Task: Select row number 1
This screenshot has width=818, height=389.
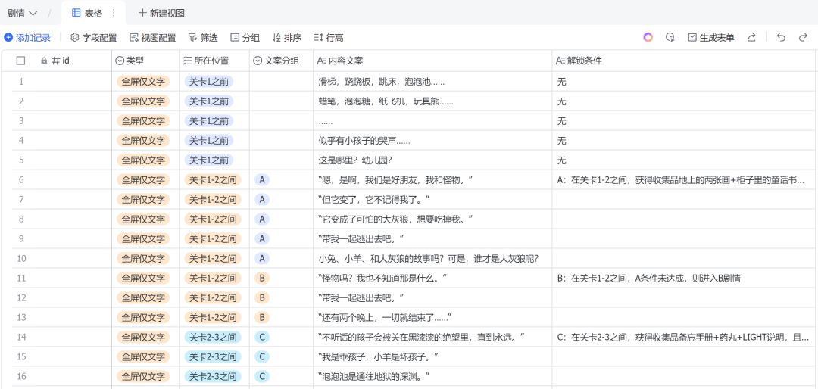Action: [x=21, y=81]
